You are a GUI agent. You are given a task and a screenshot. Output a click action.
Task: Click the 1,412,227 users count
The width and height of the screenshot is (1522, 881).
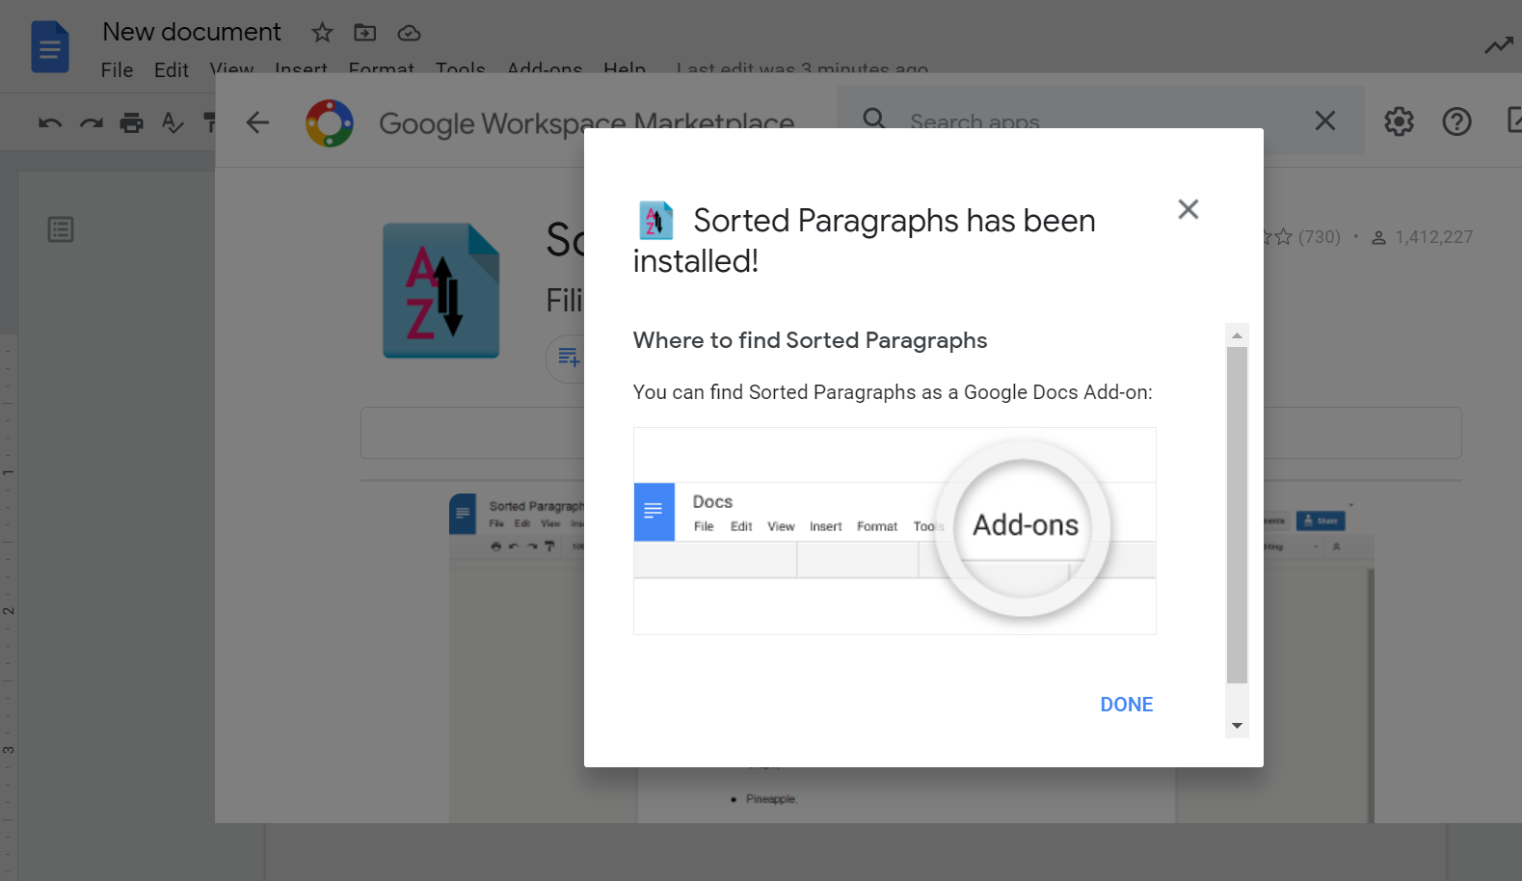point(1433,237)
